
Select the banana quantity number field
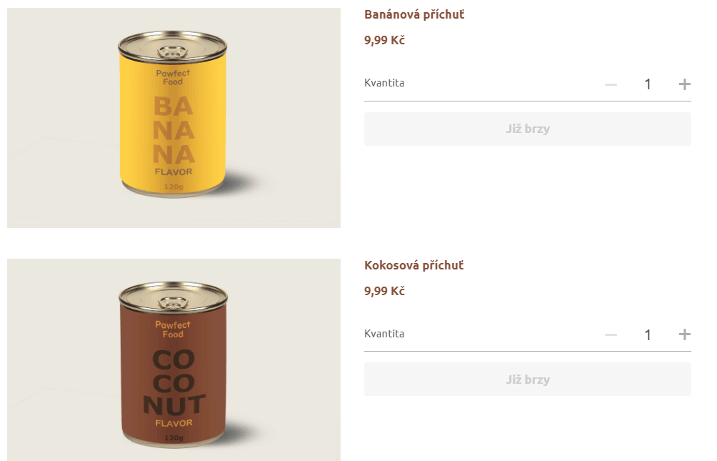click(648, 84)
